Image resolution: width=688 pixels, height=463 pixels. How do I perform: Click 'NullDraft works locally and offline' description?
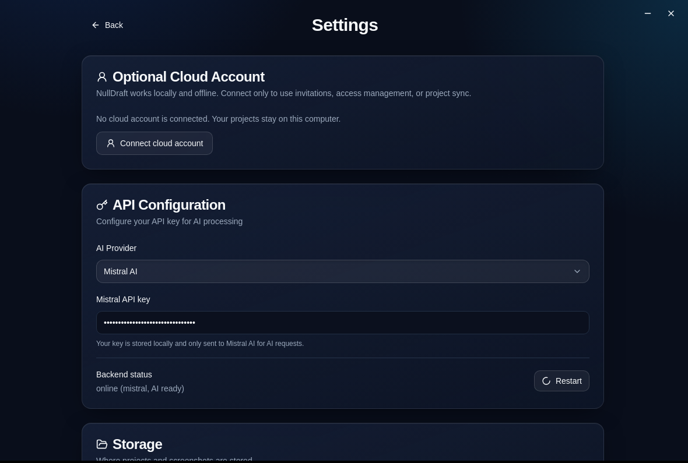(x=283, y=93)
